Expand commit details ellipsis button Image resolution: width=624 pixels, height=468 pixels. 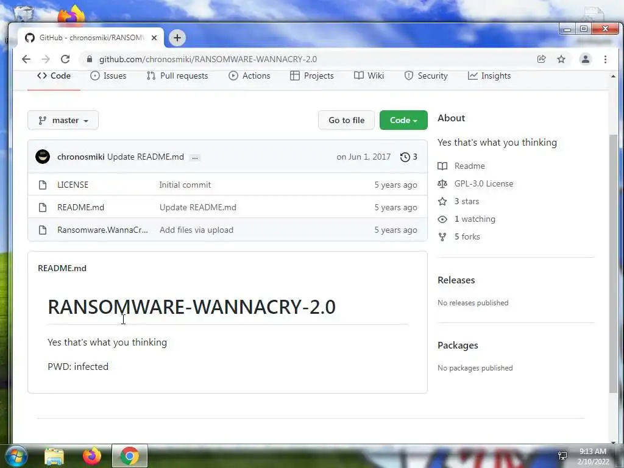pos(195,158)
